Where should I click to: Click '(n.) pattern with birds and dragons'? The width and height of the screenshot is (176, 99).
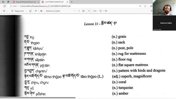coord(139,70)
